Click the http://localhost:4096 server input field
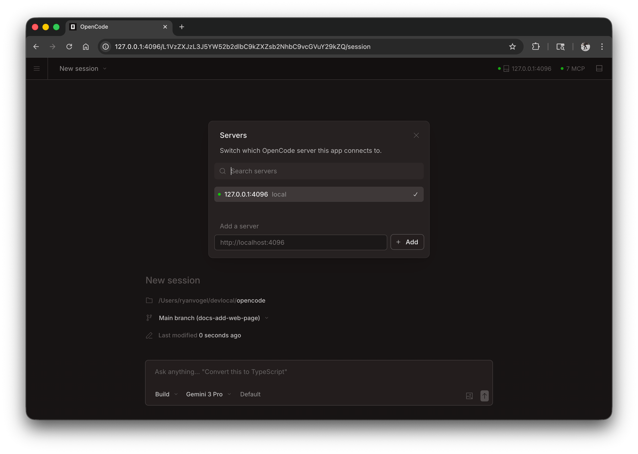 point(300,242)
